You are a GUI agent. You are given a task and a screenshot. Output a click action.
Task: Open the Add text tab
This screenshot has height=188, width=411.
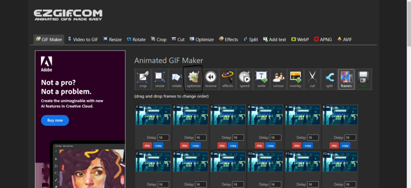(x=274, y=39)
